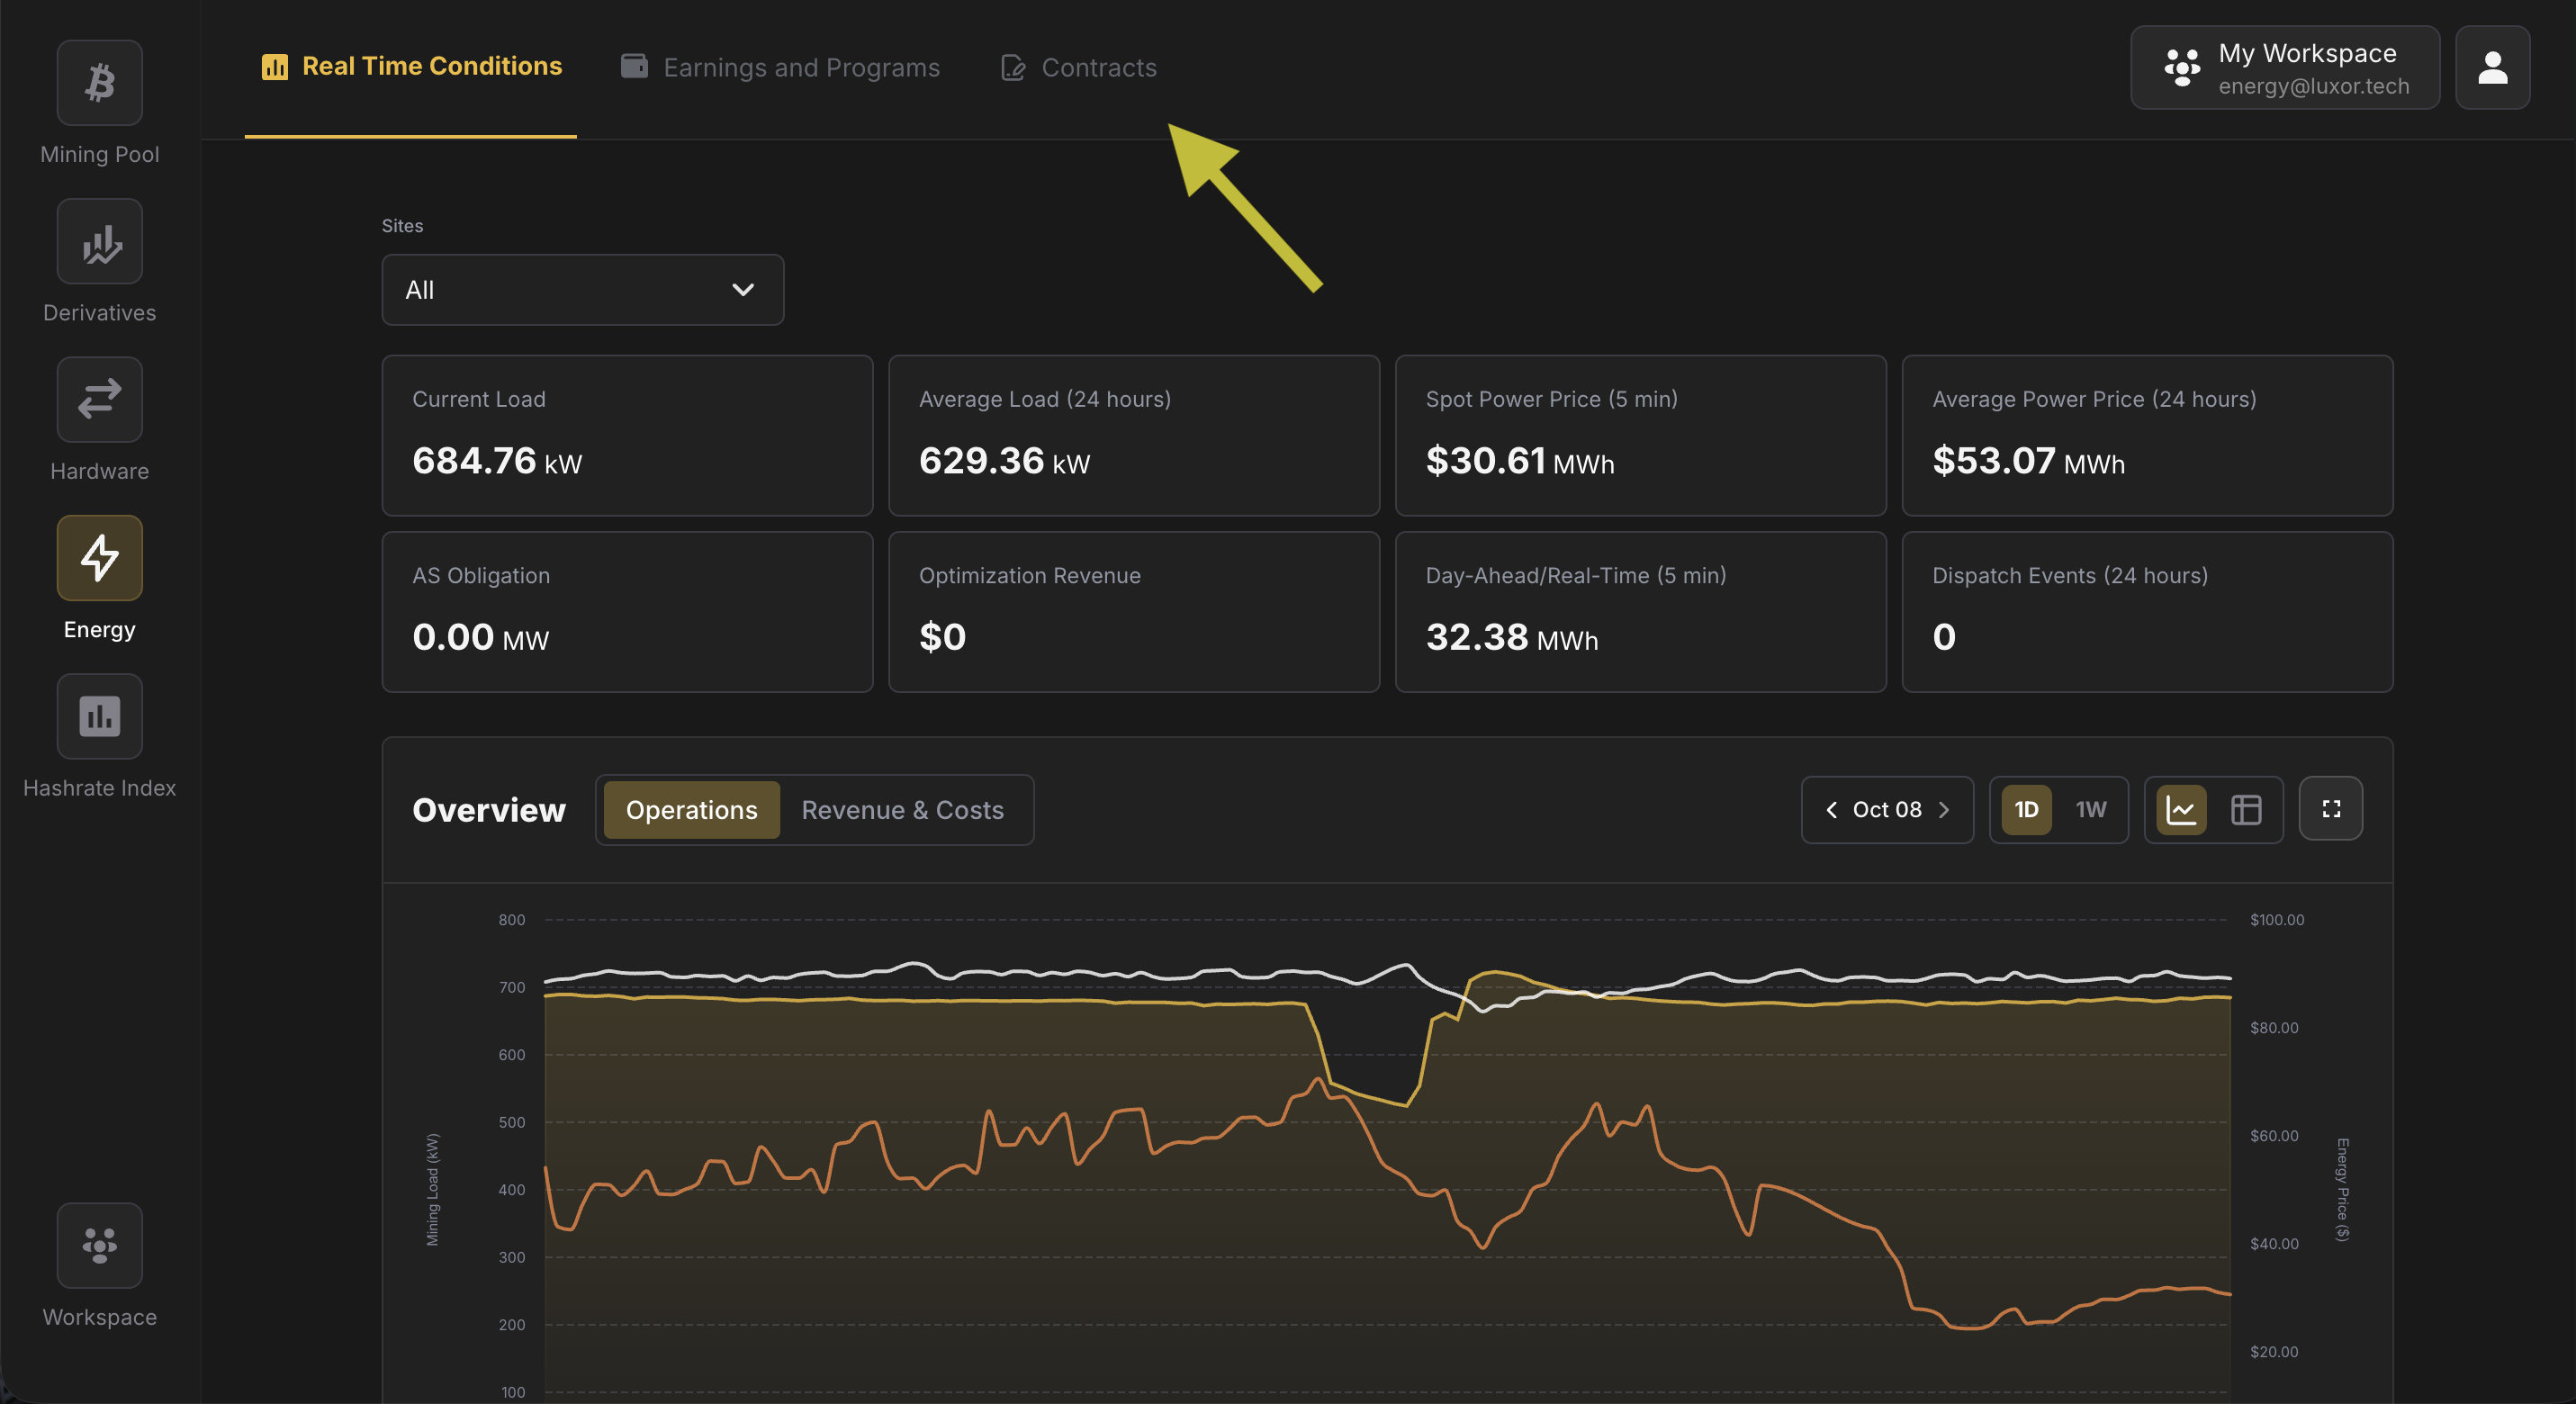Click the energy@luxor.tech email text

[2314, 86]
